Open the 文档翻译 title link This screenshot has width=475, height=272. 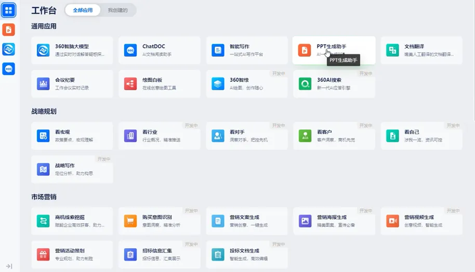click(414, 47)
